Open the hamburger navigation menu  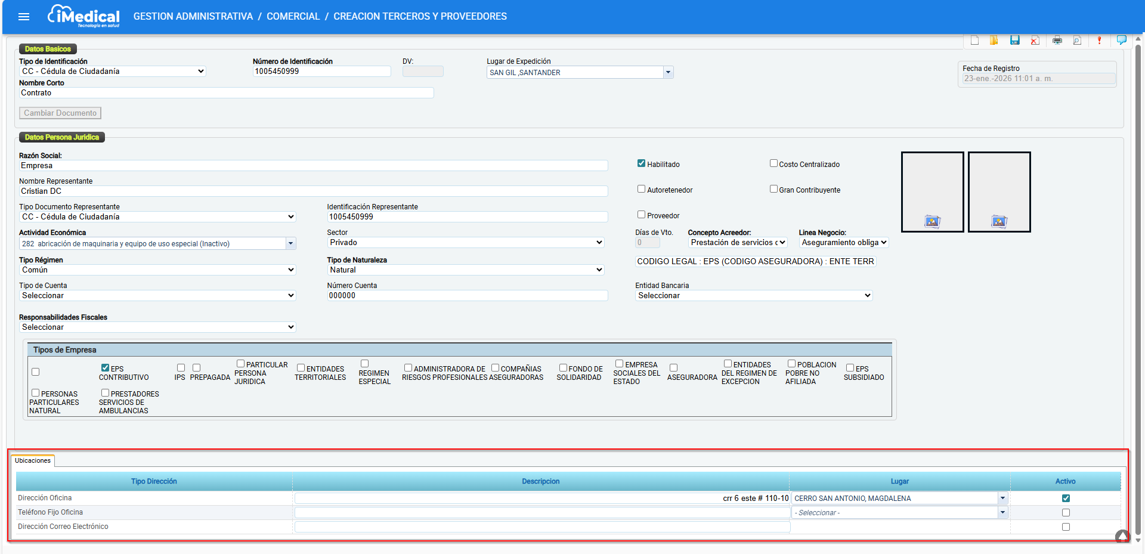(24, 17)
